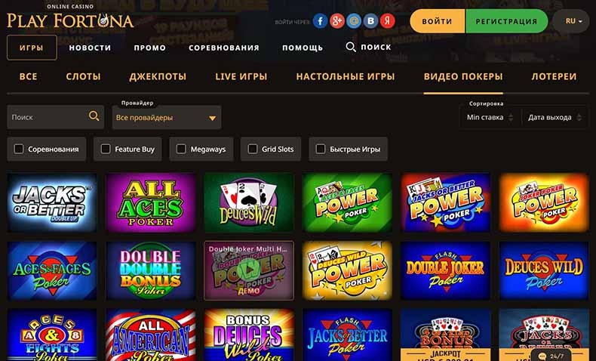The image size is (596, 361).
Task: Sort by Min ставка
Action: point(490,117)
